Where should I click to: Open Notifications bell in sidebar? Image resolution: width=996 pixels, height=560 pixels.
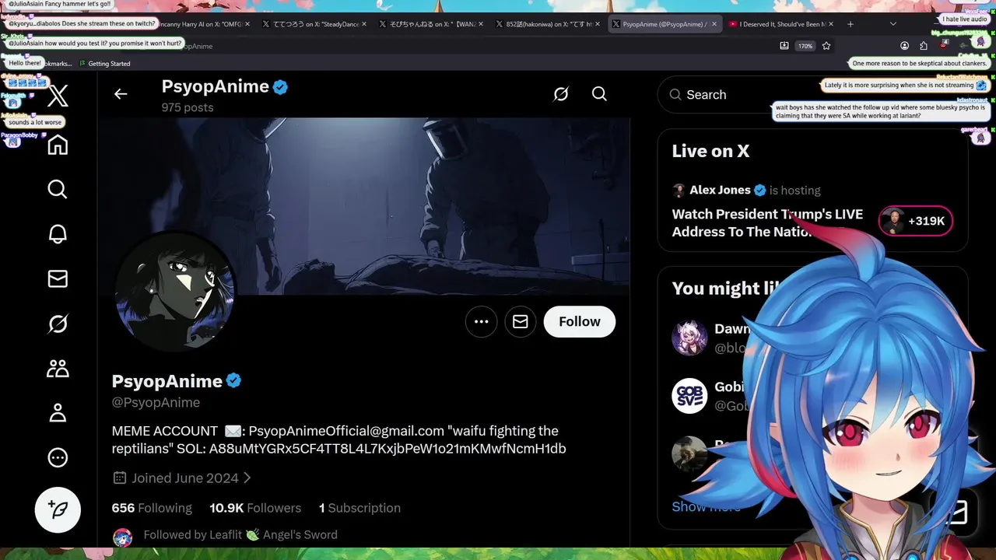pos(58,234)
